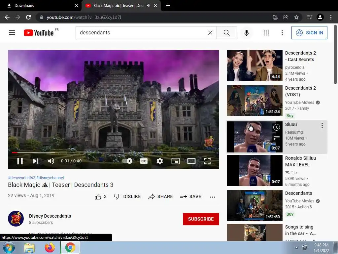
Task: Skip to the next video
Action: [x=36, y=161]
